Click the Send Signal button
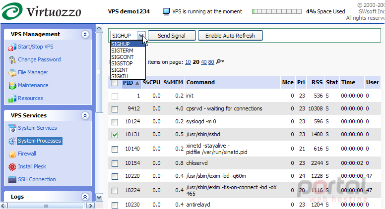 tap(172, 36)
